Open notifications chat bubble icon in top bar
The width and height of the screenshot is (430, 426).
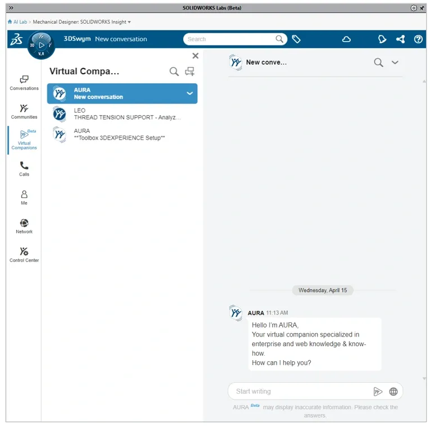[382, 39]
